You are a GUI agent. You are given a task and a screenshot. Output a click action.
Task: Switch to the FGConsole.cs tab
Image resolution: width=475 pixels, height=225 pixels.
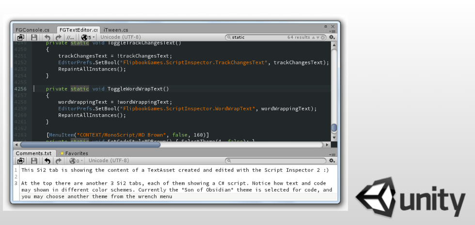tap(32, 30)
